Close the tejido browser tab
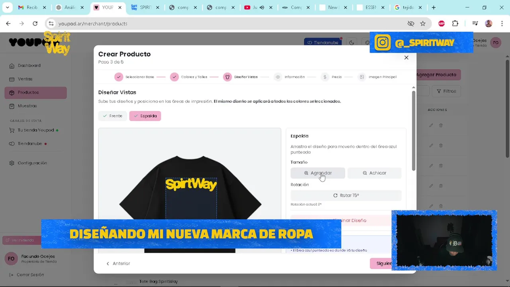 (420, 8)
